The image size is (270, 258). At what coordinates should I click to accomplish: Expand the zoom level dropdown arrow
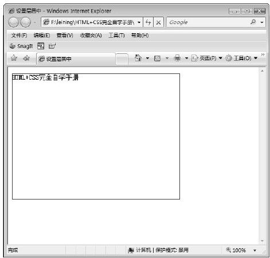255,250
